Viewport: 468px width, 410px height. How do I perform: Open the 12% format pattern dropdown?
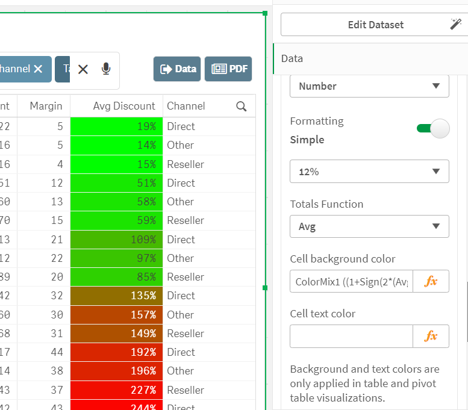pos(369,171)
